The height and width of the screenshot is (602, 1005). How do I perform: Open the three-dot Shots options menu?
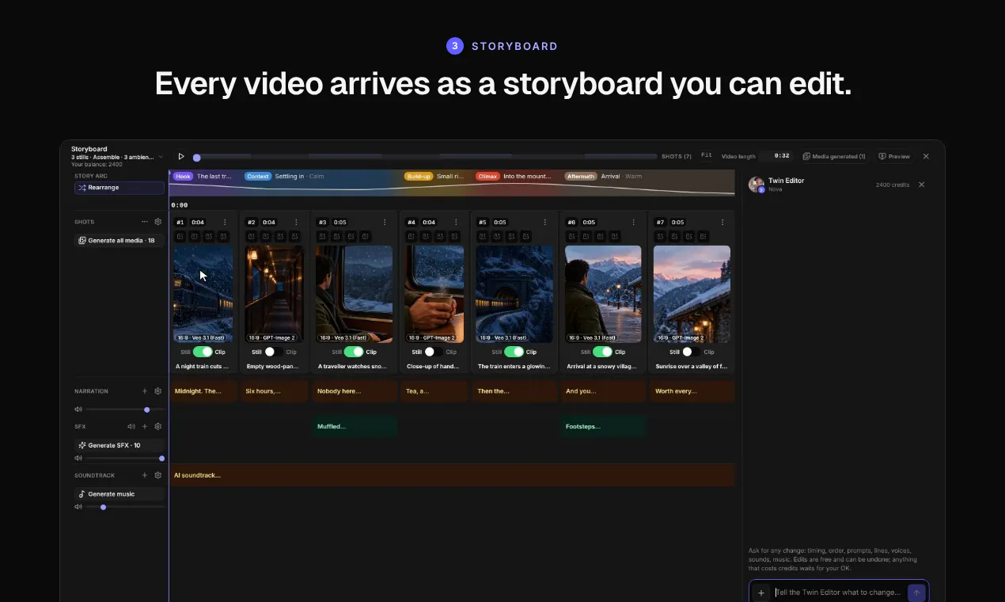pos(145,222)
